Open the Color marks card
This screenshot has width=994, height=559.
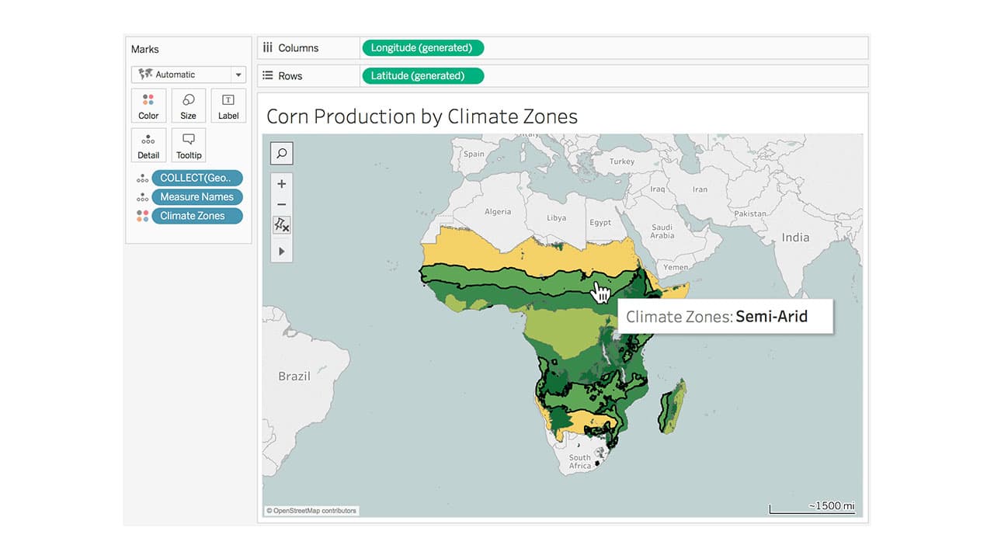(148, 106)
